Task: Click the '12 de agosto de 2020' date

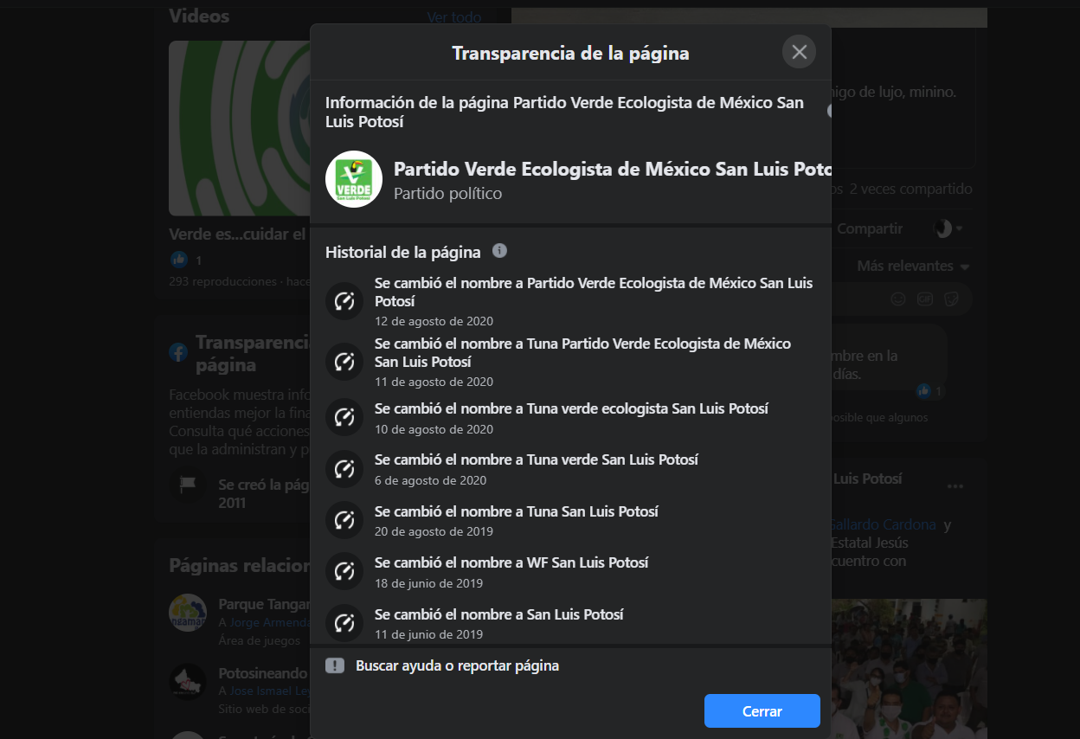Action: tap(434, 321)
